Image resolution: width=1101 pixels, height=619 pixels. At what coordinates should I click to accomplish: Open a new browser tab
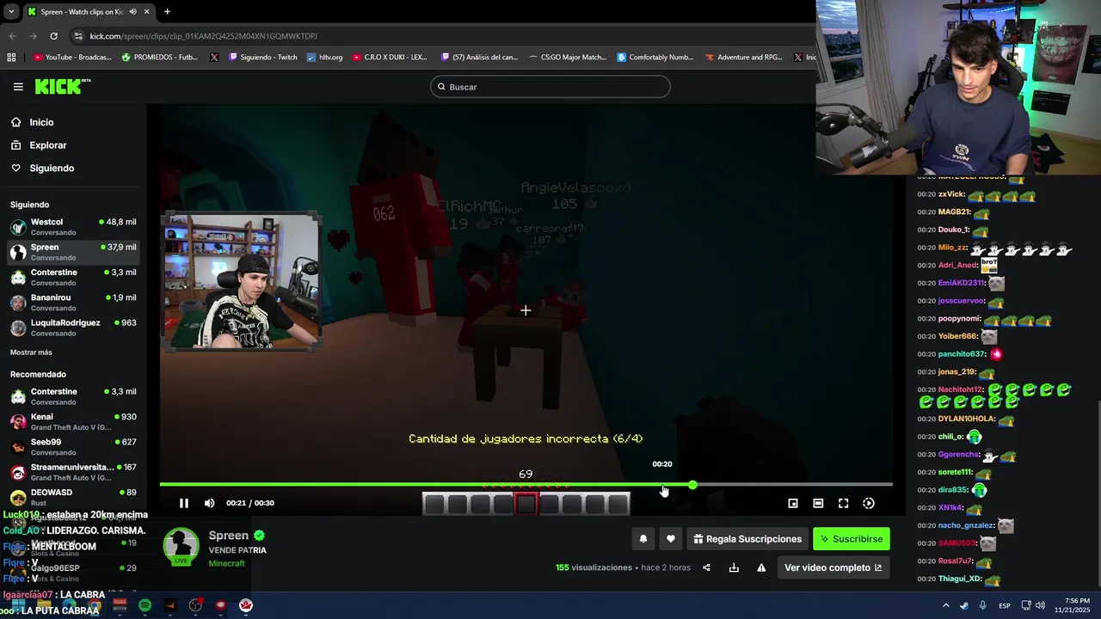coord(167,12)
